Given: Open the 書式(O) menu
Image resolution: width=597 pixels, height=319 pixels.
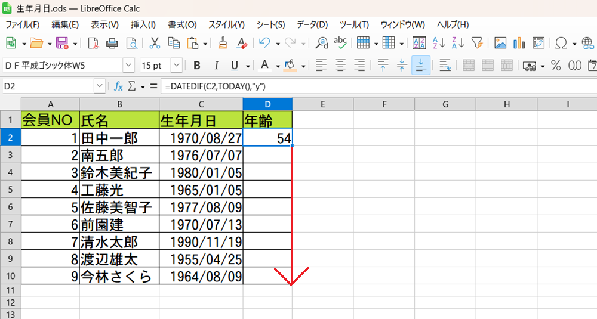Looking at the screenshot, I should [182, 24].
